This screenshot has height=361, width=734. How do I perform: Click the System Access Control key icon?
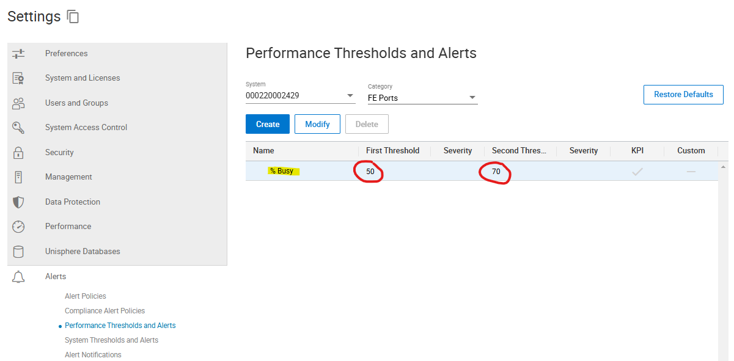(x=18, y=128)
